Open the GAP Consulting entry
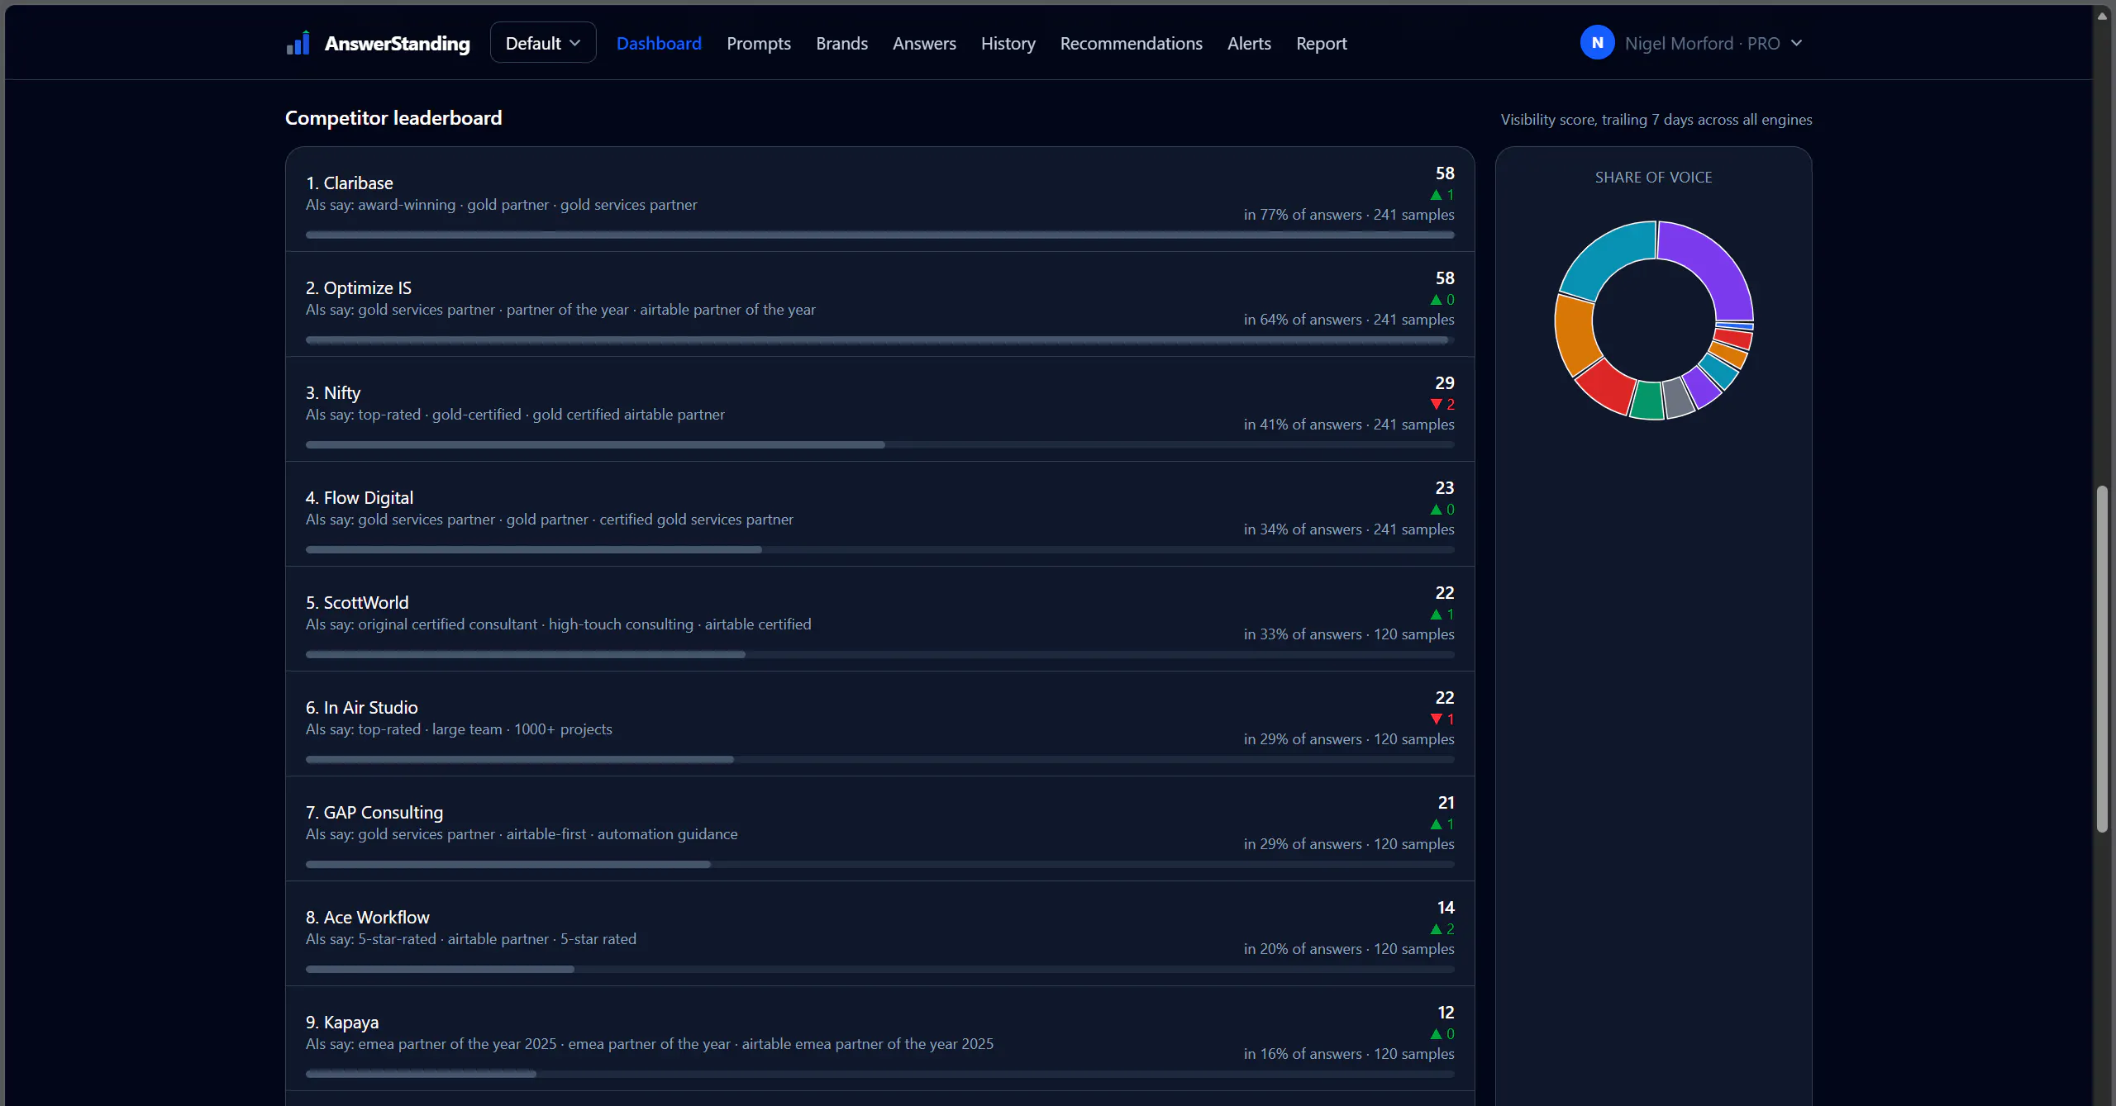The width and height of the screenshot is (2116, 1106). click(x=374, y=812)
